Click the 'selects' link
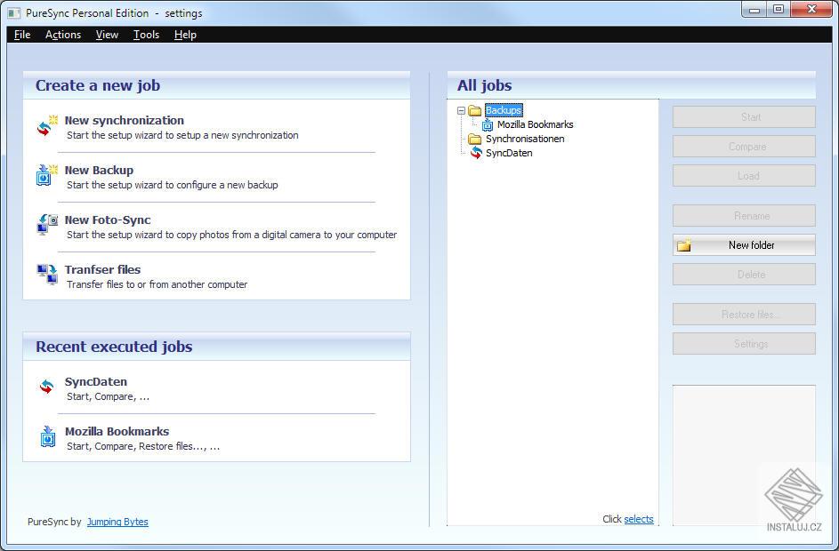Screen dimensions: 839x551 pos(639,519)
